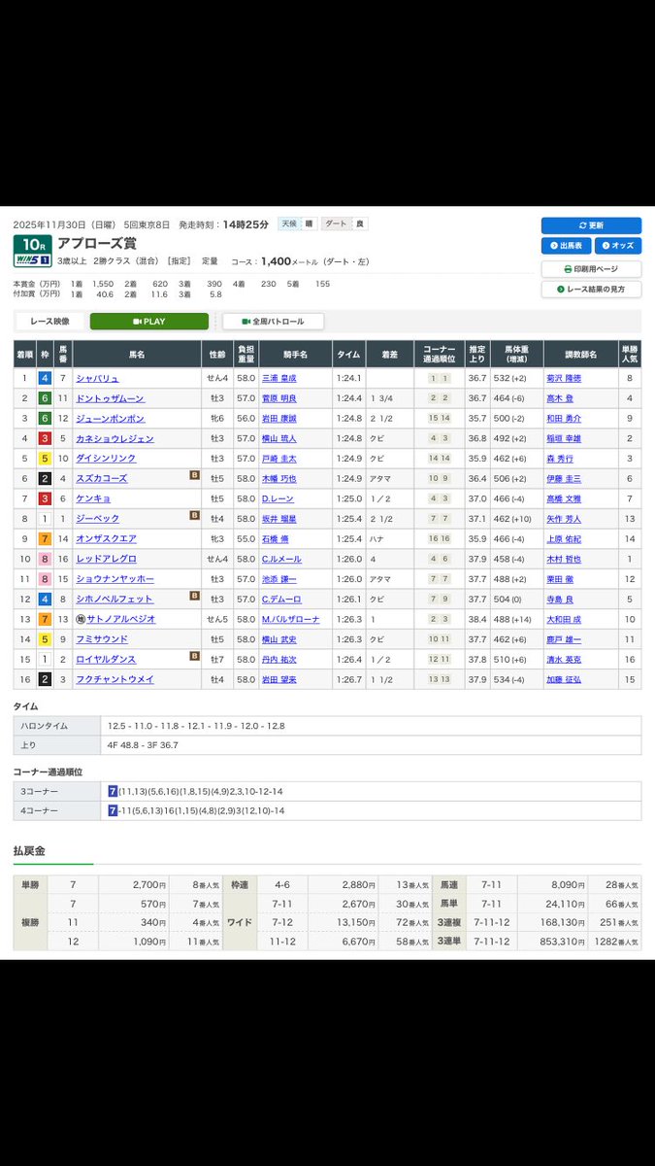
Task: Open レース結果の見方 guide
Action: point(591,289)
